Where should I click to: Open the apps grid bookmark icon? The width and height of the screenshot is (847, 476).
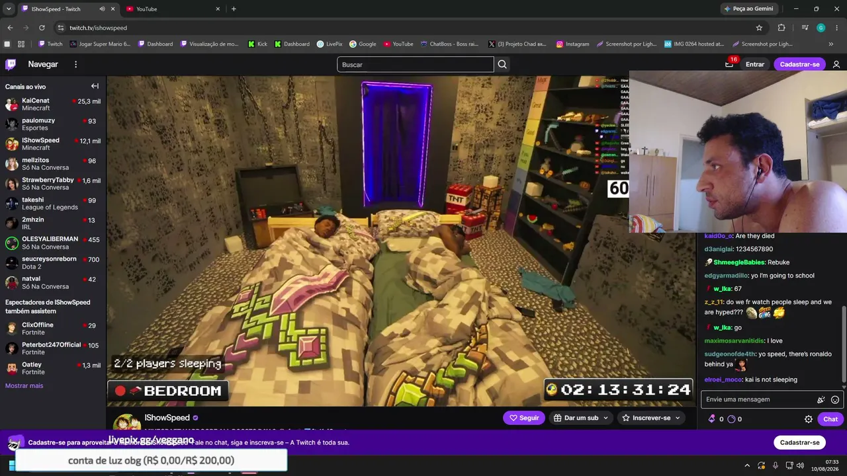coord(21,44)
